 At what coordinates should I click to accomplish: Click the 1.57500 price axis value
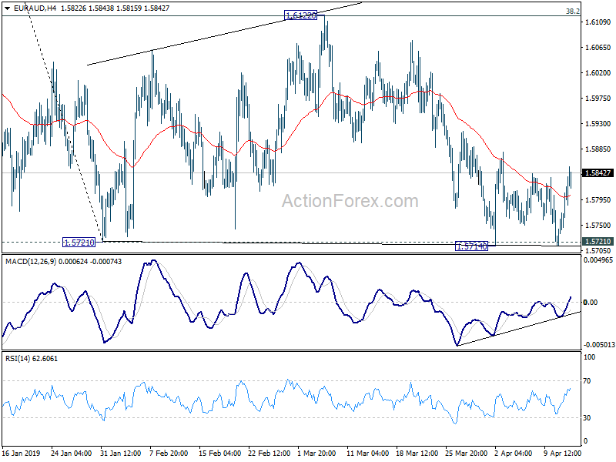[598, 226]
